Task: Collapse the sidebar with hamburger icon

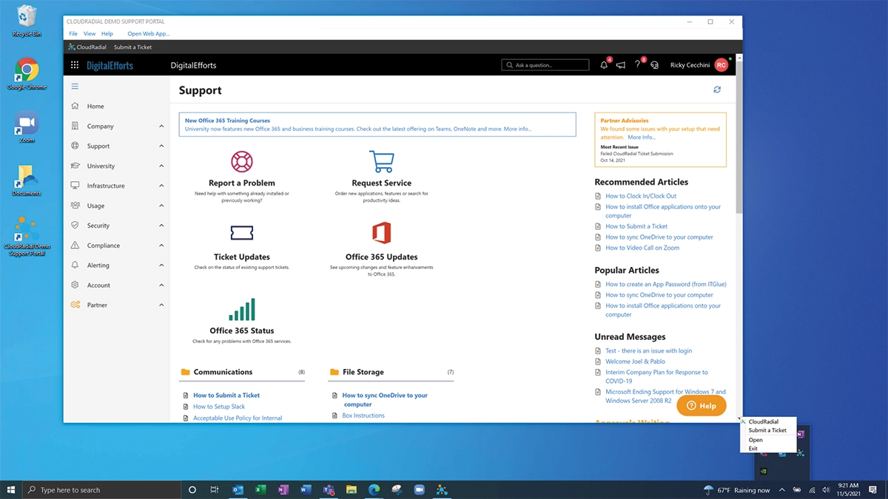Action: point(75,86)
